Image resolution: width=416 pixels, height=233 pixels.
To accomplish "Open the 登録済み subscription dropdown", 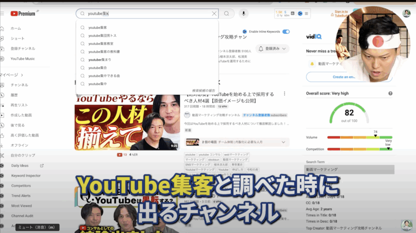I will [x=273, y=49].
